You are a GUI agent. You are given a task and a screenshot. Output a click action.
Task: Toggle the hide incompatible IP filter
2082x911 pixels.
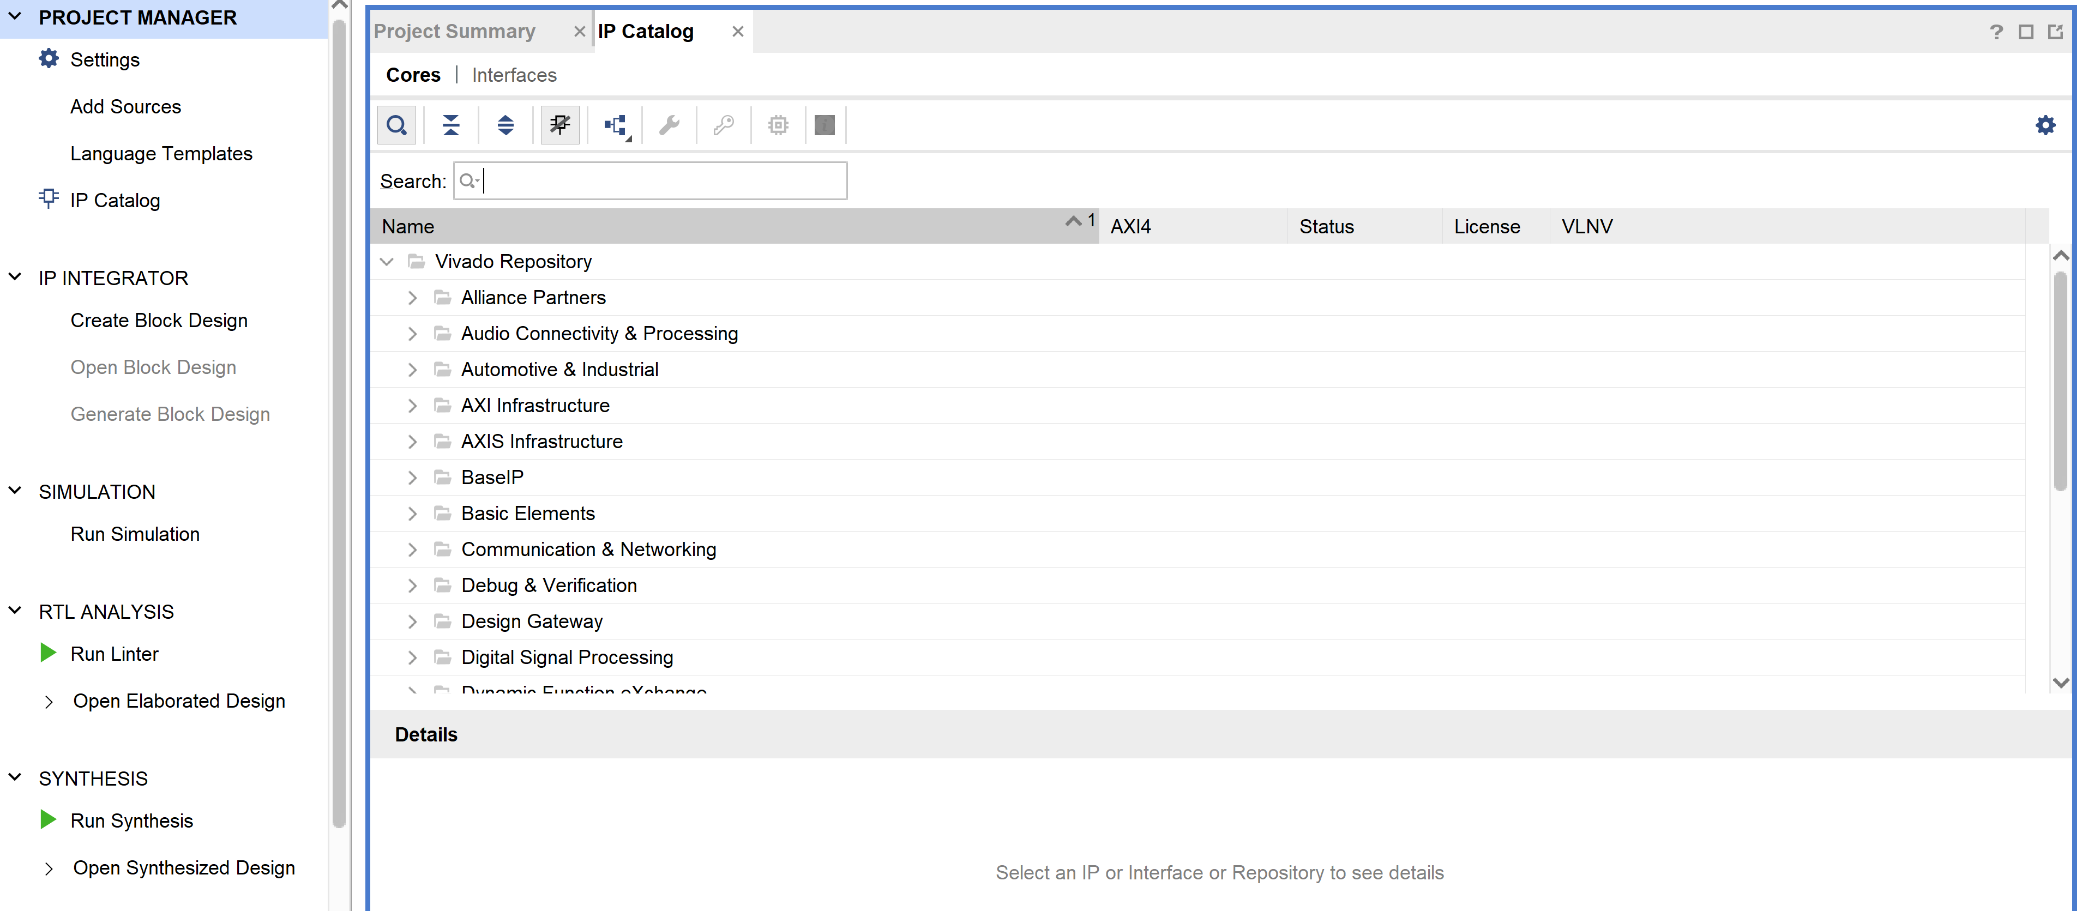559,125
